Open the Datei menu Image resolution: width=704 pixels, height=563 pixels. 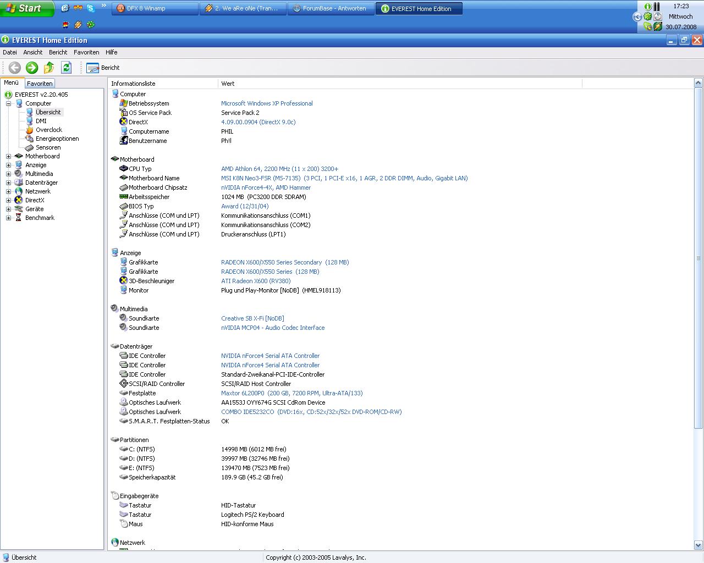pyautogui.click(x=10, y=52)
